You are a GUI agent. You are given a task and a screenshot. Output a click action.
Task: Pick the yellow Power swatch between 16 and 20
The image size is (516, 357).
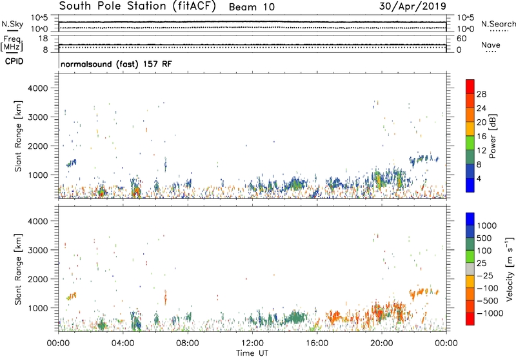470,129
